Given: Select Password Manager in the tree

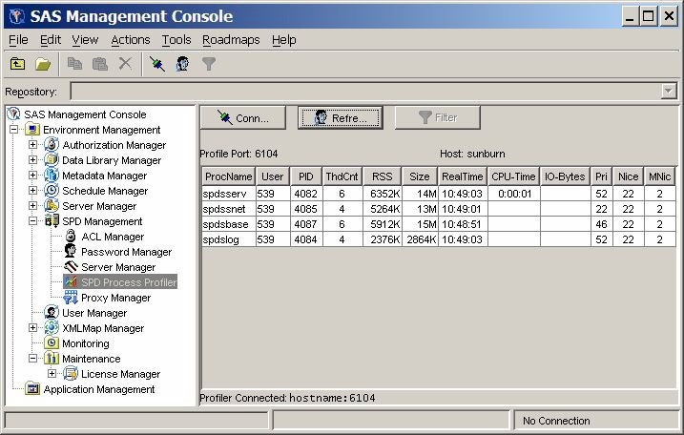Looking at the screenshot, I should click(126, 252).
